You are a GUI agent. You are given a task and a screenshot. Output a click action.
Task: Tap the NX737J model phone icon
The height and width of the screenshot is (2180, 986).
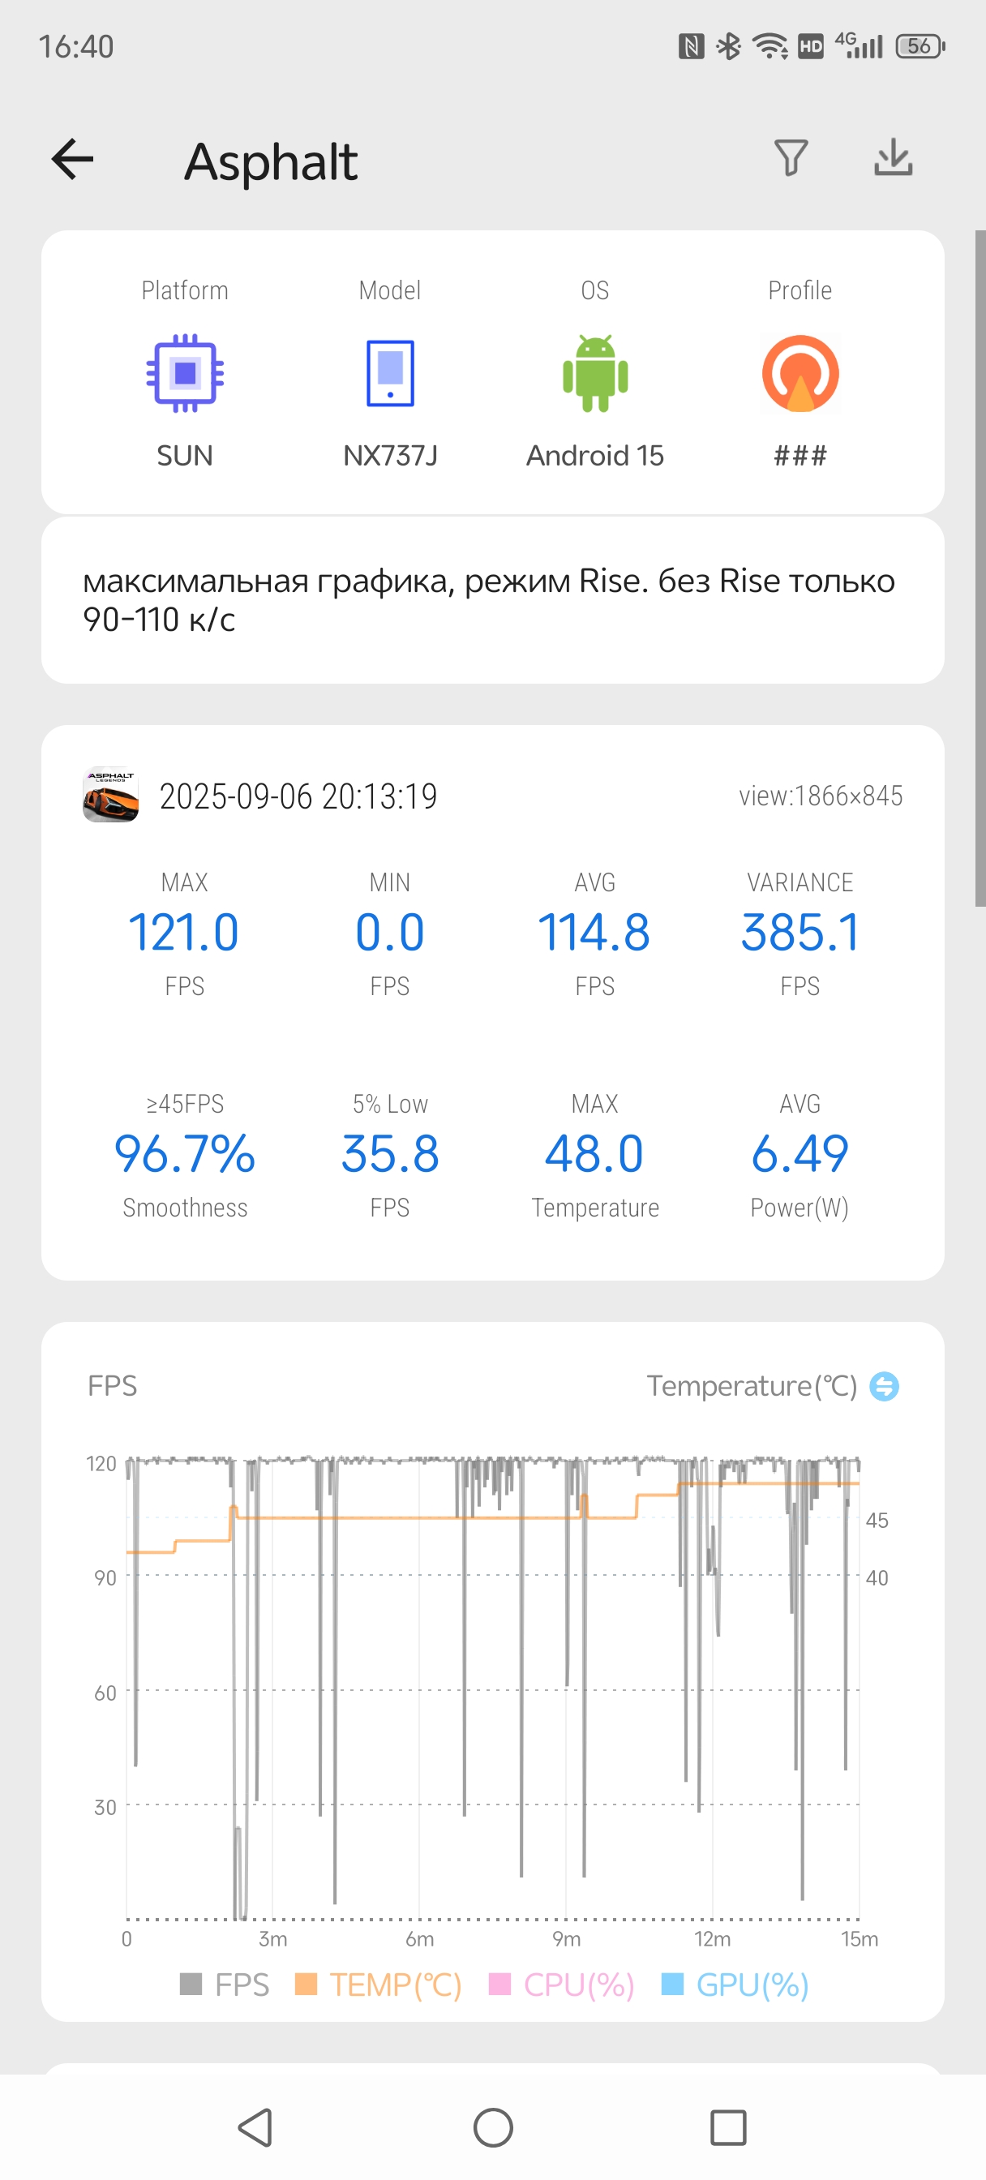[x=389, y=373]
